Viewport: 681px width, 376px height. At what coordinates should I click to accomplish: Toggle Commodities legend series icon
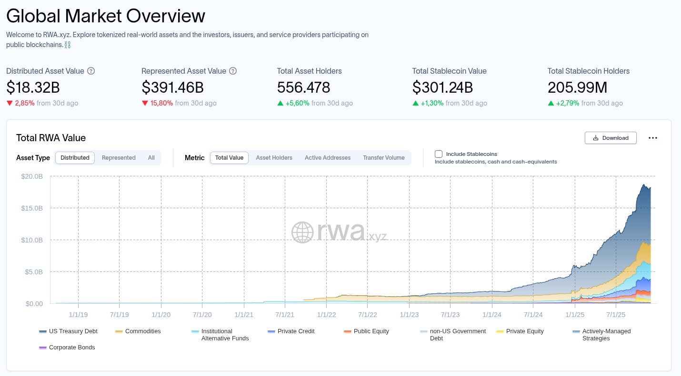[x=120, y=331]
